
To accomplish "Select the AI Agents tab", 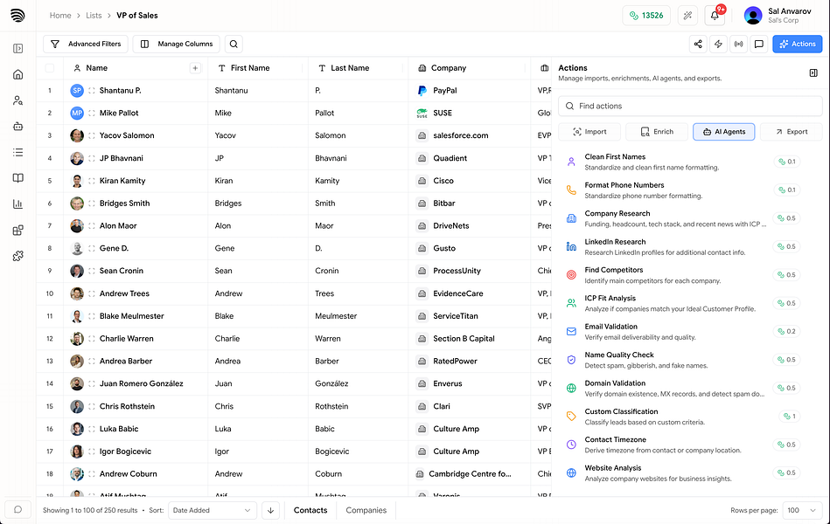I will pos(723,132).
